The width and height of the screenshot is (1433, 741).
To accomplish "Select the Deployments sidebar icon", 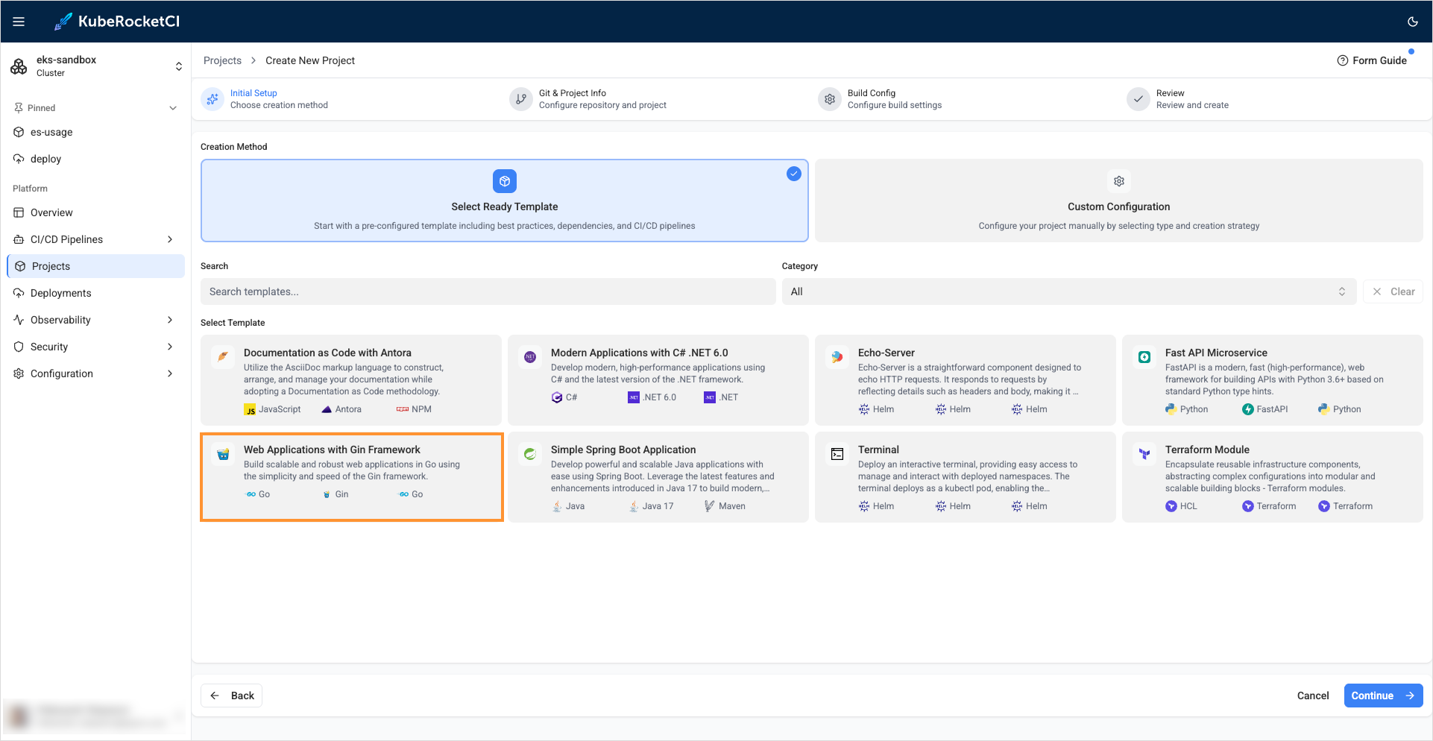I will coord(19,292).
